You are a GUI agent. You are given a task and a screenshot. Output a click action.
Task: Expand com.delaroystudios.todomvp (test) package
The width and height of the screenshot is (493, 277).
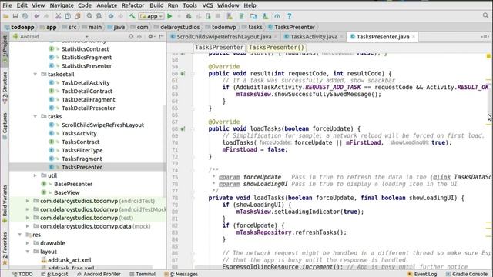(28, 218)
